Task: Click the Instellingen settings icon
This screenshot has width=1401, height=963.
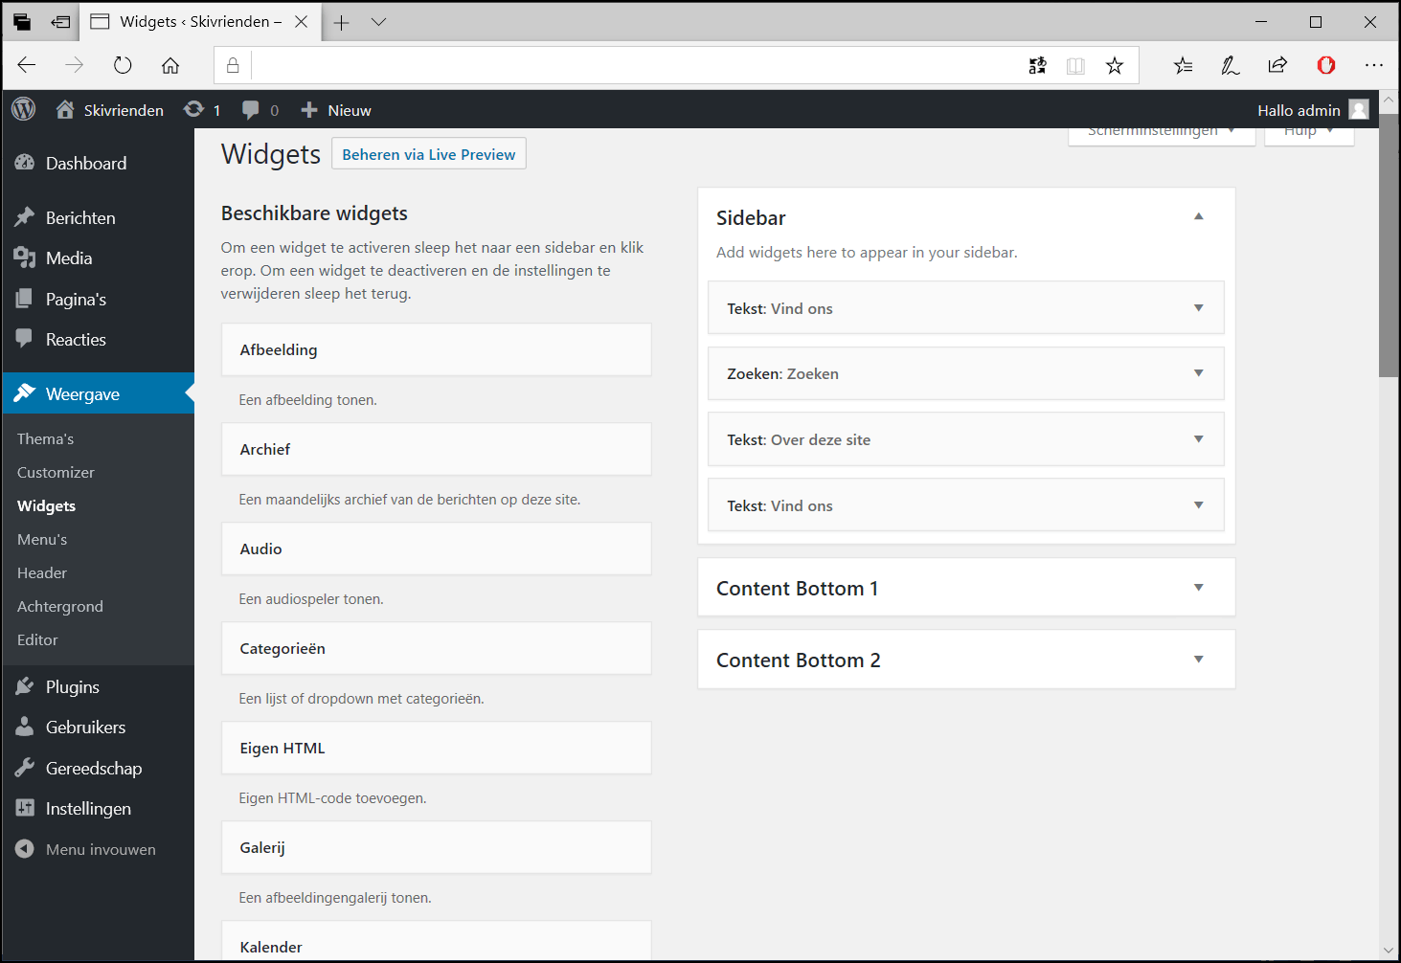Action: coord(25,808)
